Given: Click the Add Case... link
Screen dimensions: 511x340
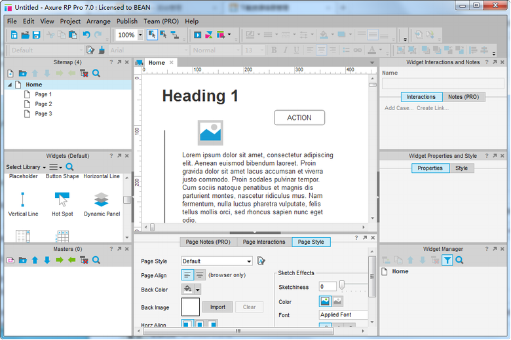Looking at the screenshot, I should 399,108.
